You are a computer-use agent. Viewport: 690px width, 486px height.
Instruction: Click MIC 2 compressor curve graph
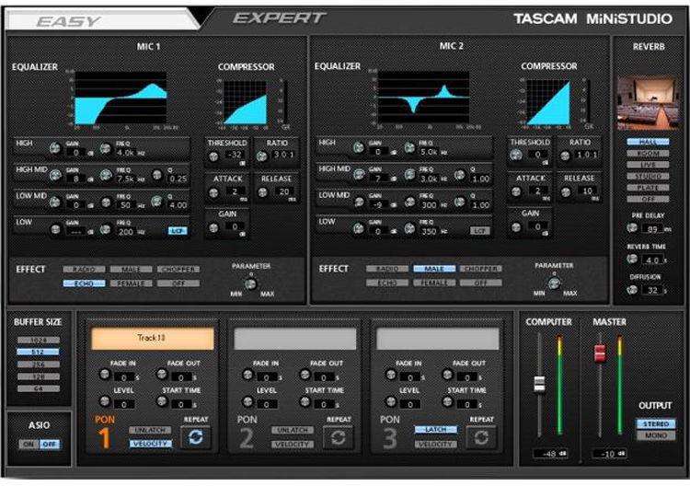[x=548, y=102]
